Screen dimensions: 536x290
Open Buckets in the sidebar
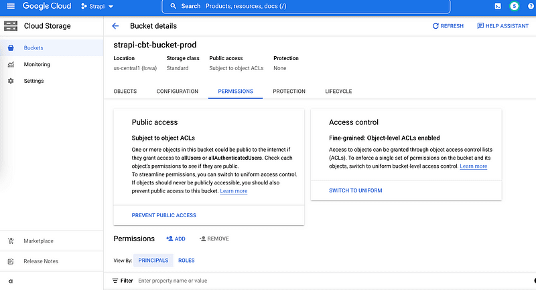pyautogui.click(x=52, y=47)
